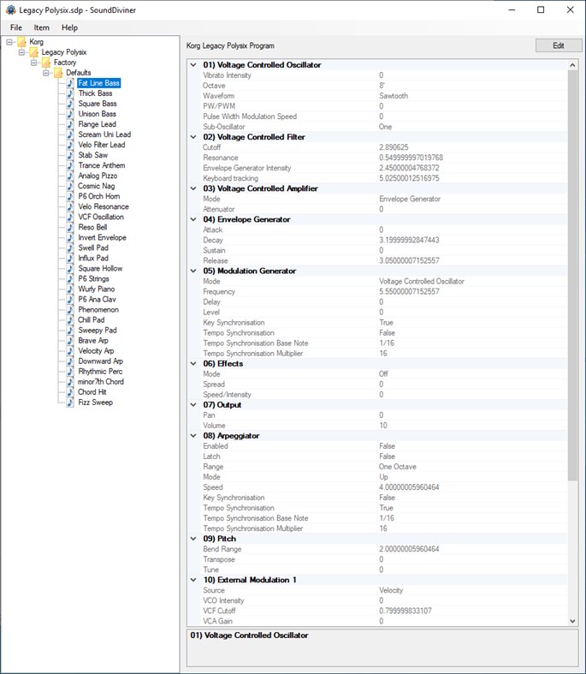Click the folder icon beside Korg
This screenshot has height=674, width=586.
click(x=21, y=42)
